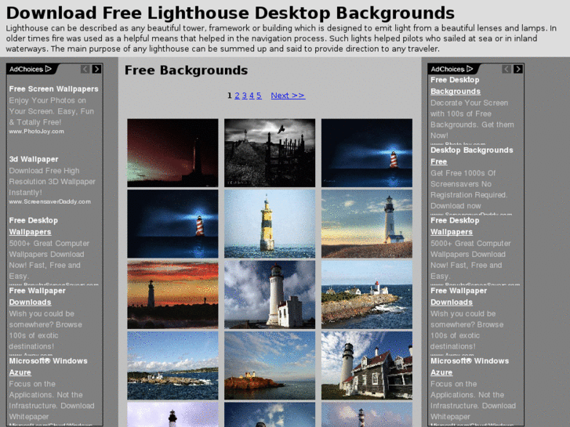Open first-row blue night striped lighthouse thumbnail
This screenshot has height=427, width=570.
pos(367,153)
